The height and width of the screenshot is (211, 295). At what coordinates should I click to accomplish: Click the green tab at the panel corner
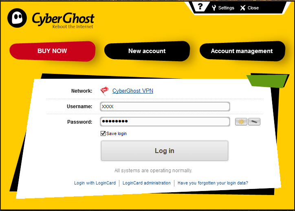(x=267, y=81)
